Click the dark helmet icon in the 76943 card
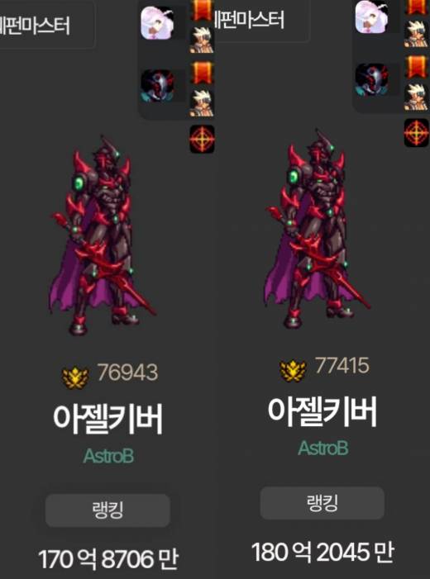This screenshot has width=430, height=579. (157, 86)
